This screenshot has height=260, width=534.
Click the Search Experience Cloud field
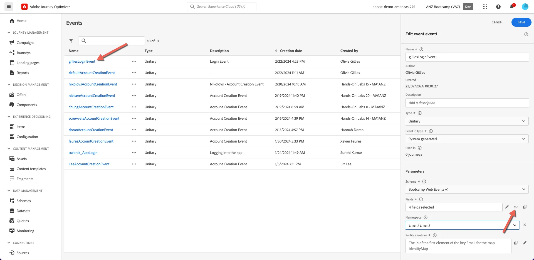coord(222,7)
